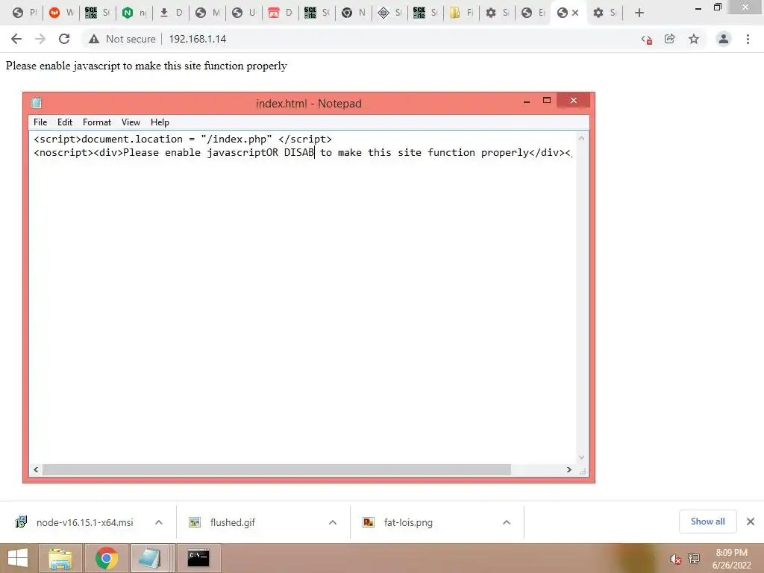
Task: Click inside the script line in Notepad
Action: click(x=183, y=140)
